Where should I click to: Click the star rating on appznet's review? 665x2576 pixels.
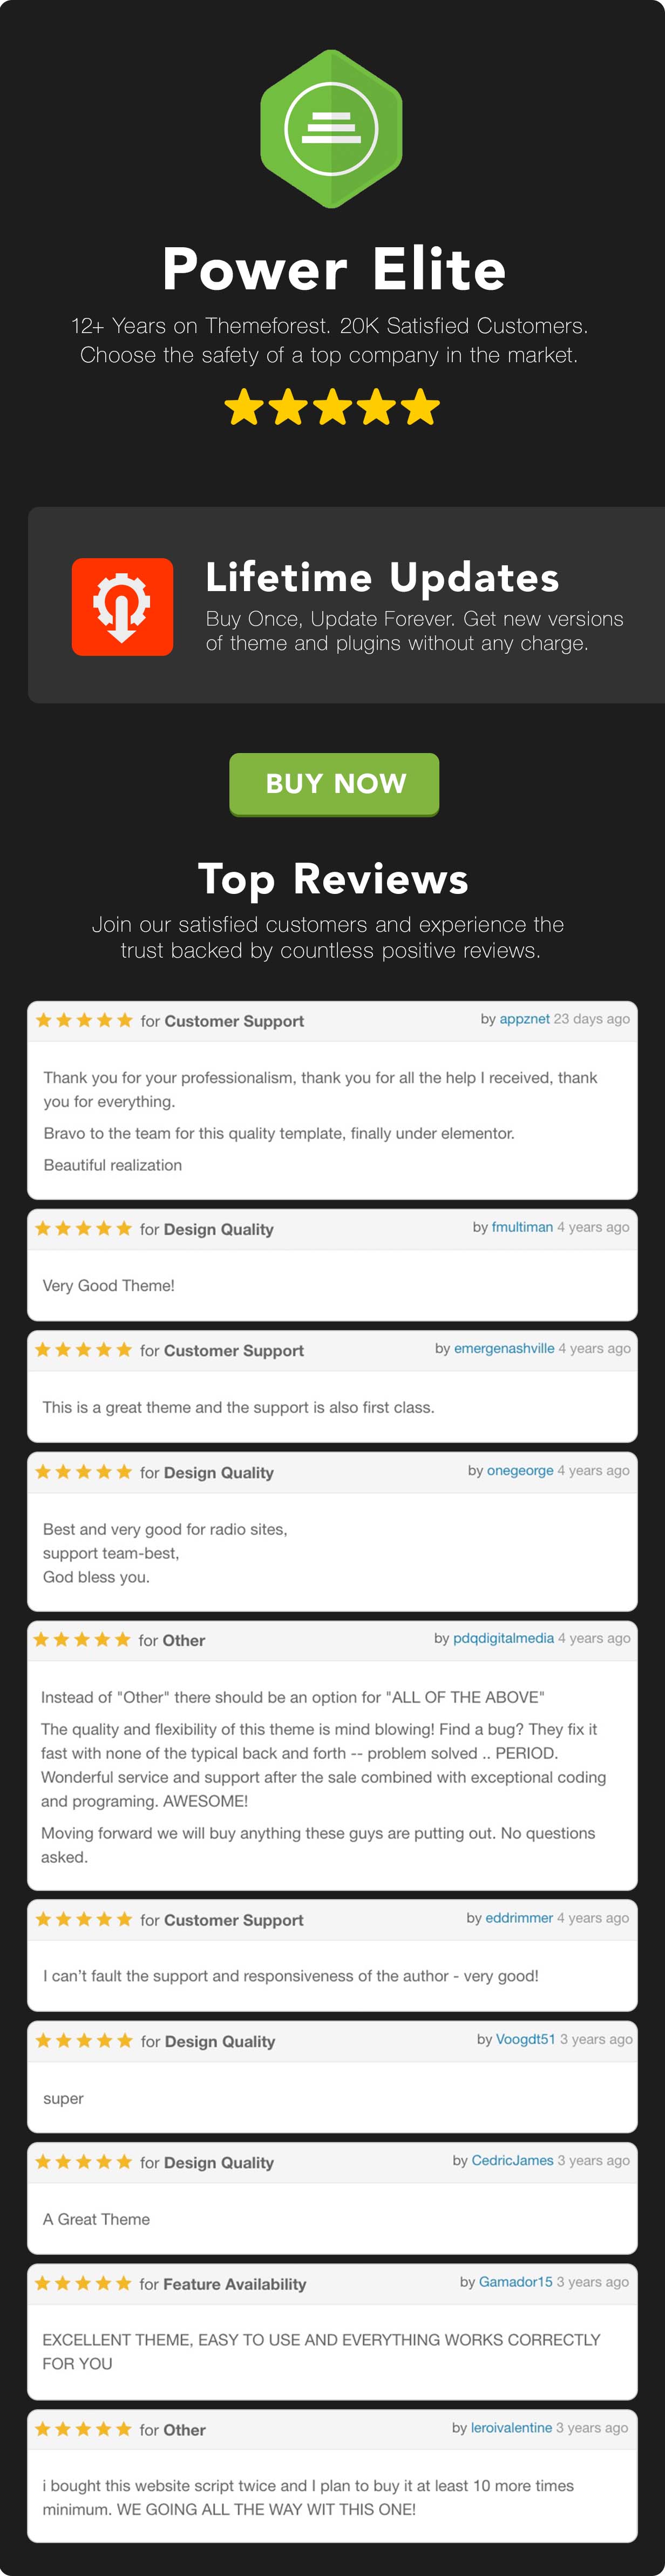coord(84,1020)
